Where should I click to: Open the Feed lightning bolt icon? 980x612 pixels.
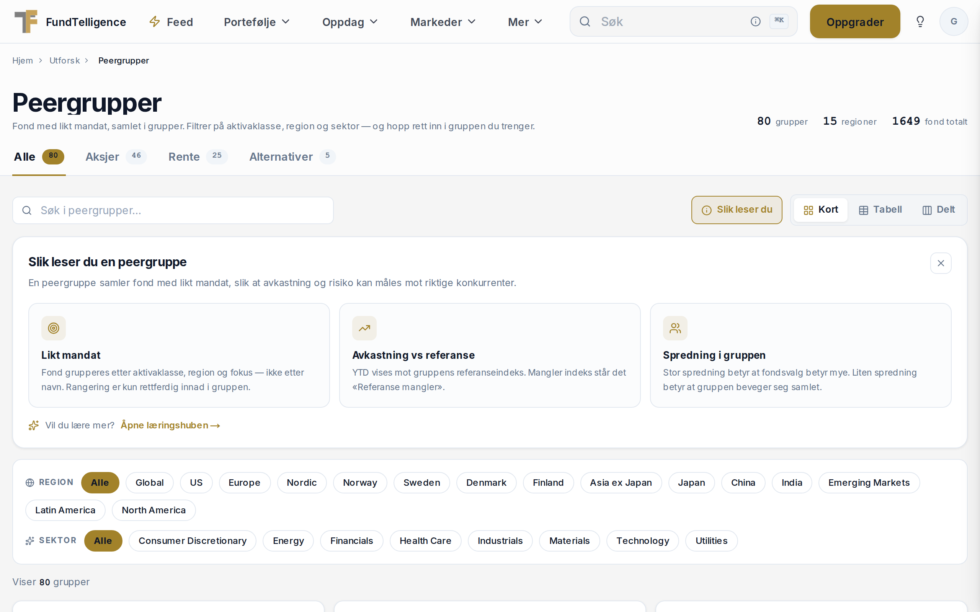(x=155, y=21)
